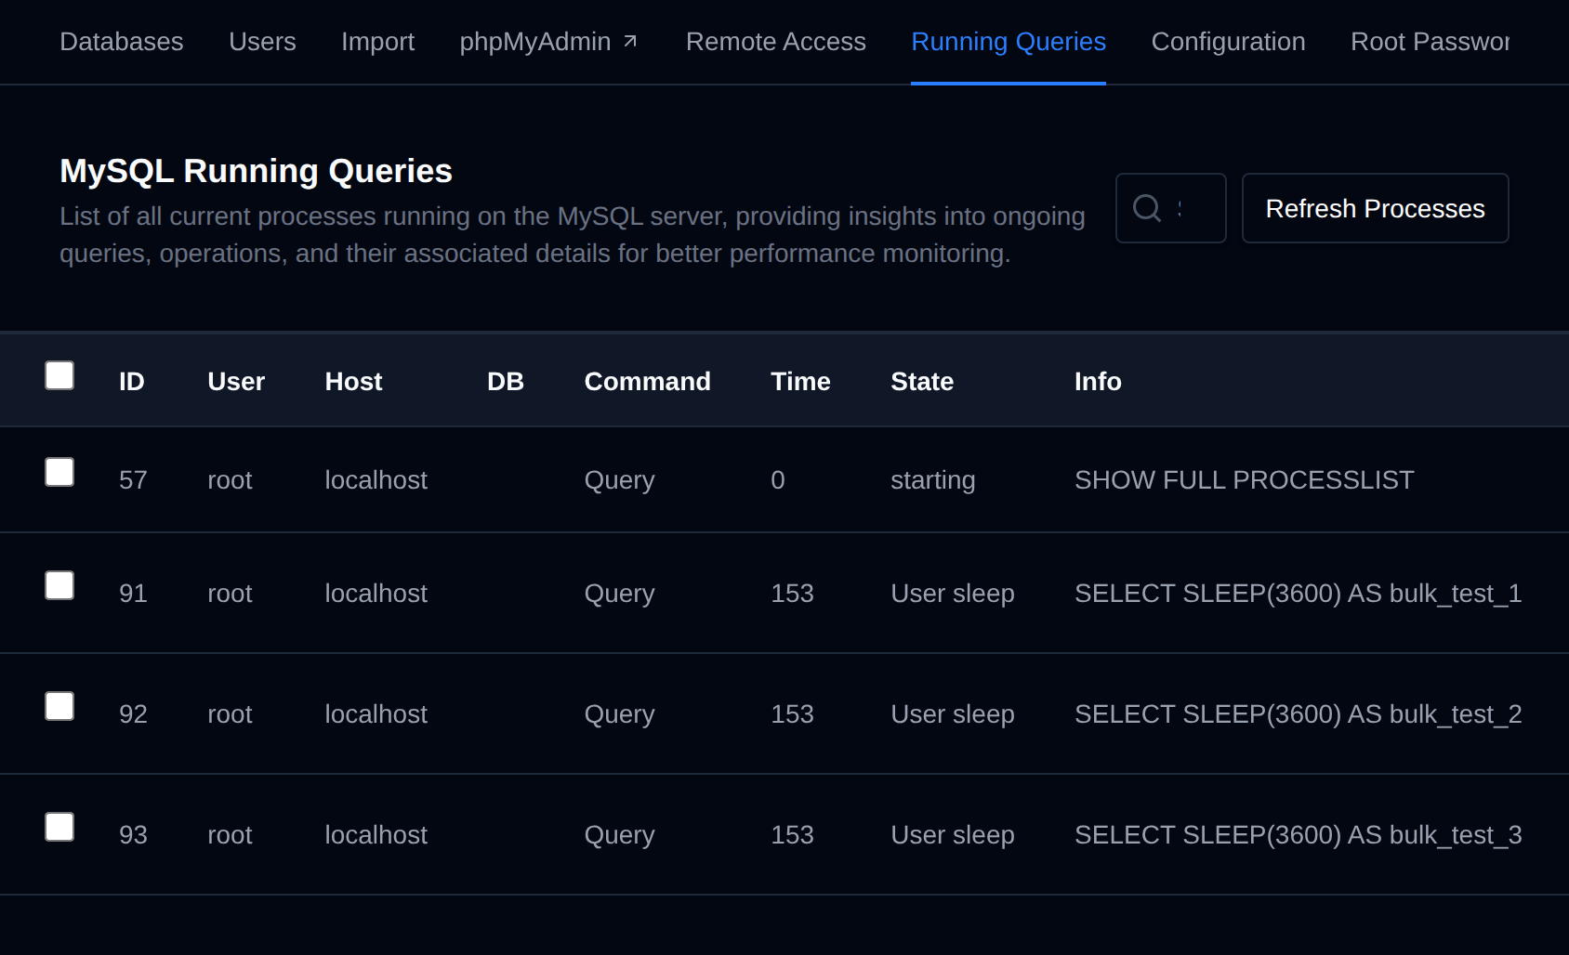The height and width of the screenshot is (955, 1569).
Task: Check the box for process ID 91
Action: [x=59, y=585]
